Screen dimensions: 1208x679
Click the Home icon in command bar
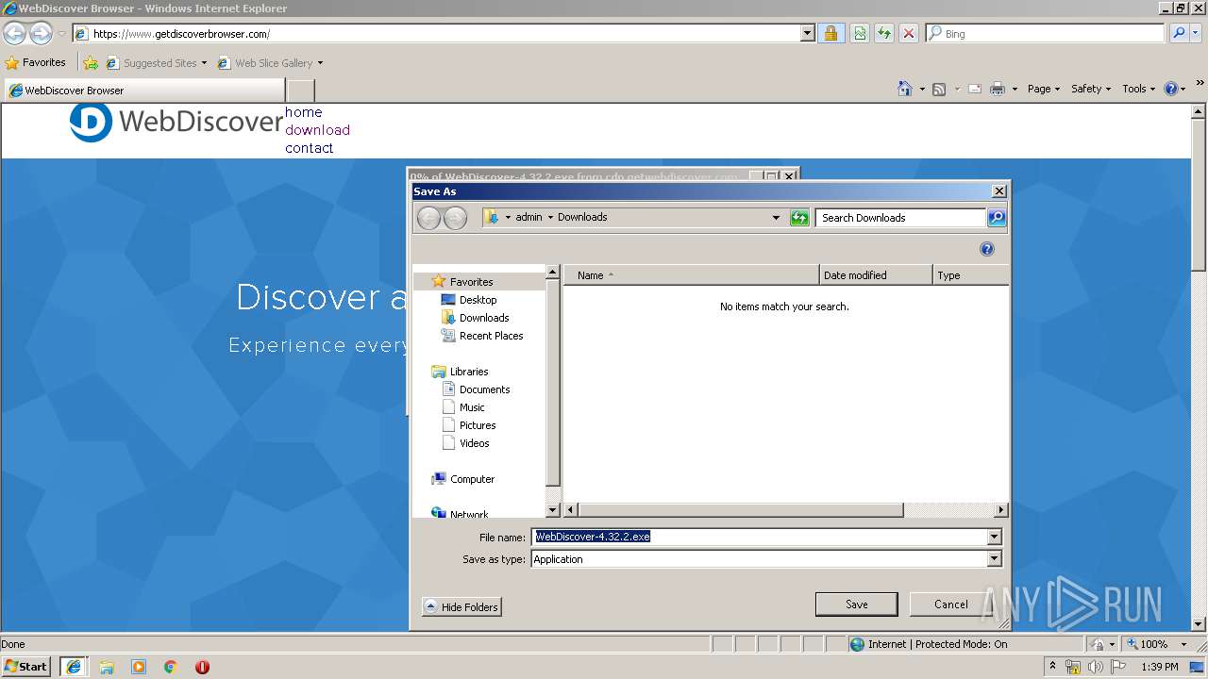click(905, 89)
